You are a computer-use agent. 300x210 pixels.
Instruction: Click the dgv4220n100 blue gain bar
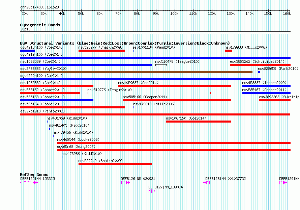coord(140,79)
